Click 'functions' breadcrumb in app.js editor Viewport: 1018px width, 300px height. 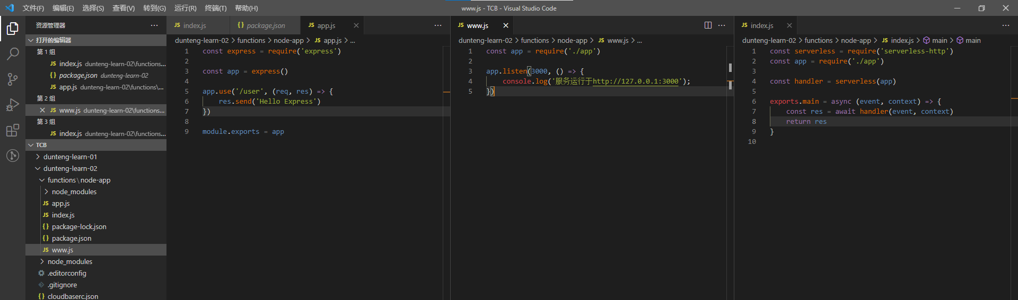[251, 40]
